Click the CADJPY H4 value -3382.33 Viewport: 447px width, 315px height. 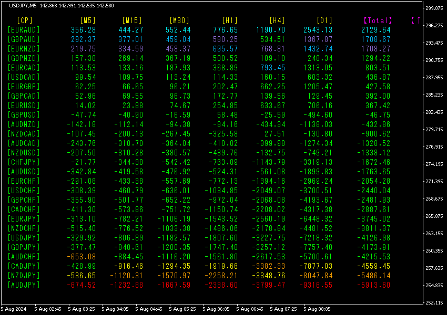269,266
